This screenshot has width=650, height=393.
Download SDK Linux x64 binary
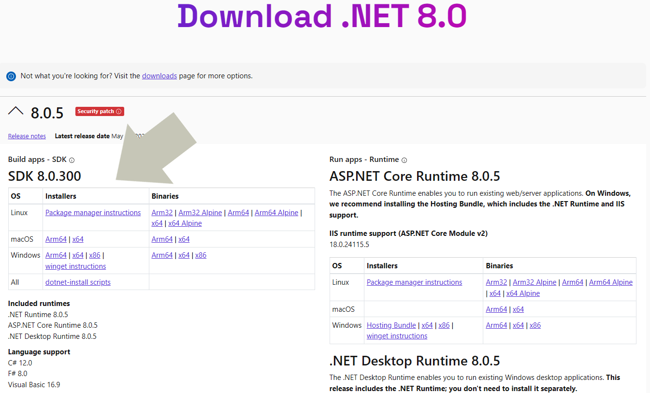tap(157, 223)
